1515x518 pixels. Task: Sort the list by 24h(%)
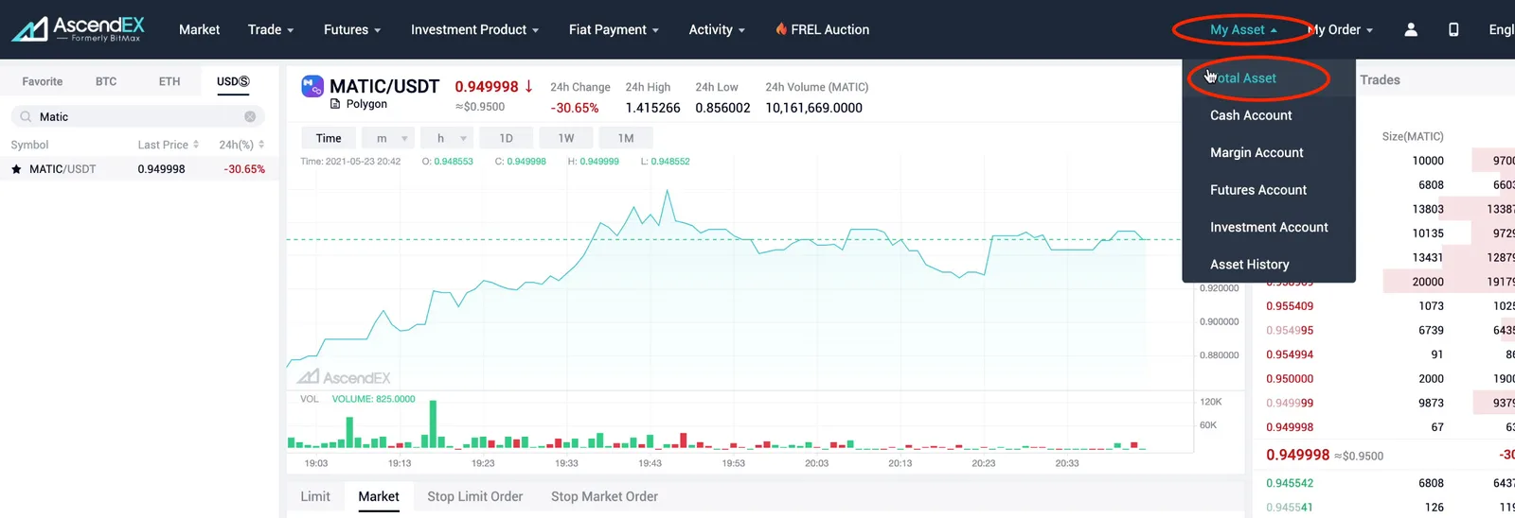241,145
